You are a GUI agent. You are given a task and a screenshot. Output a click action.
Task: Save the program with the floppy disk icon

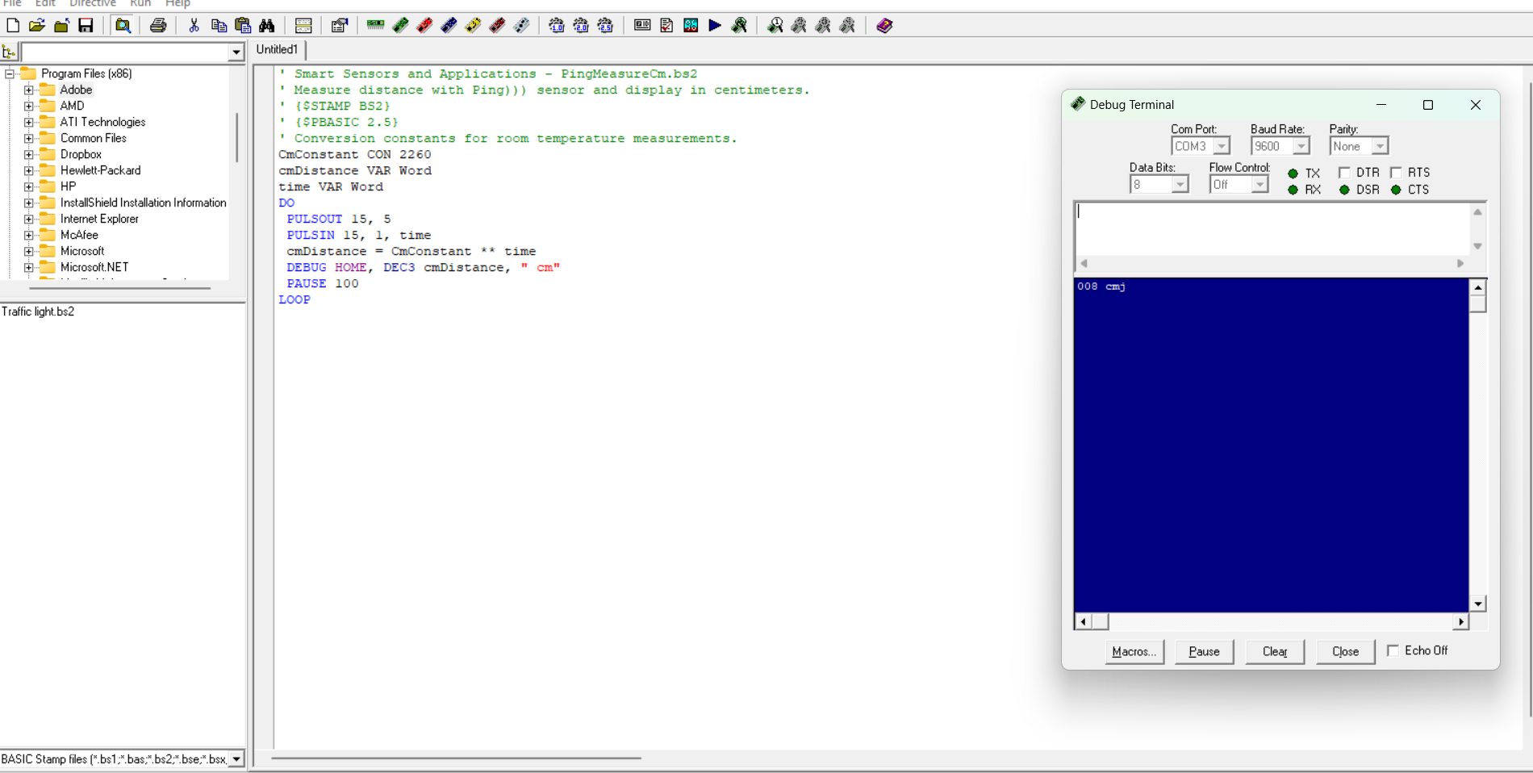(x=86, y=26)
